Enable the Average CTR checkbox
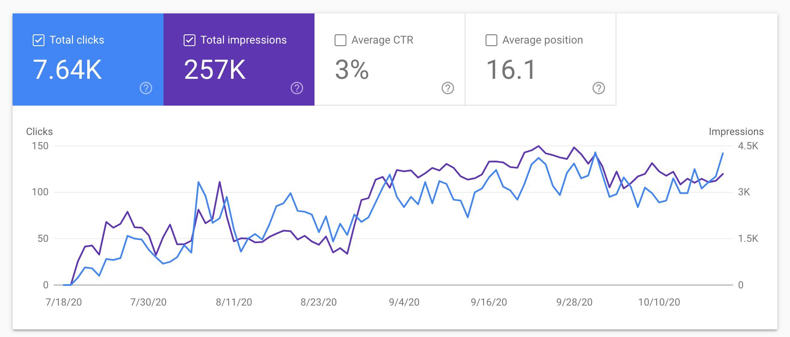Viewport: 790px width, 337px height. [x=340, y=40]
